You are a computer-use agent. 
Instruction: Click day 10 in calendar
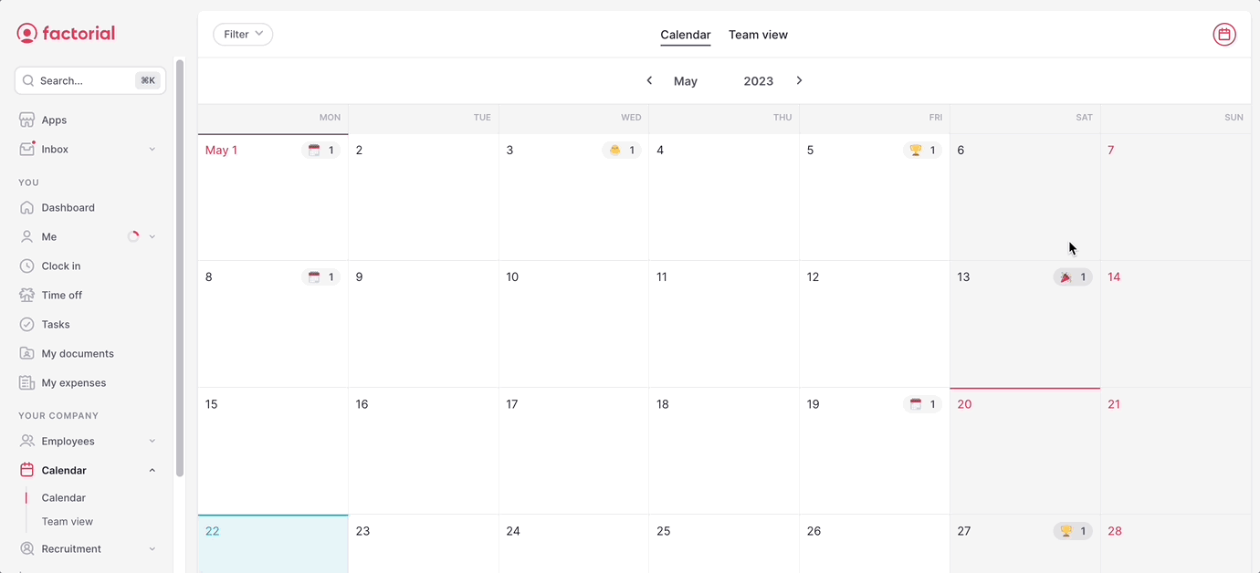[x=573, y=324]
